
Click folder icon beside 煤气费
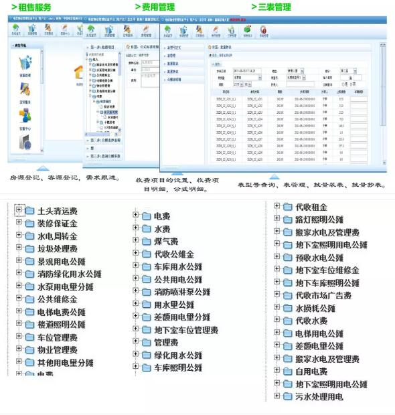click(146, 242)
